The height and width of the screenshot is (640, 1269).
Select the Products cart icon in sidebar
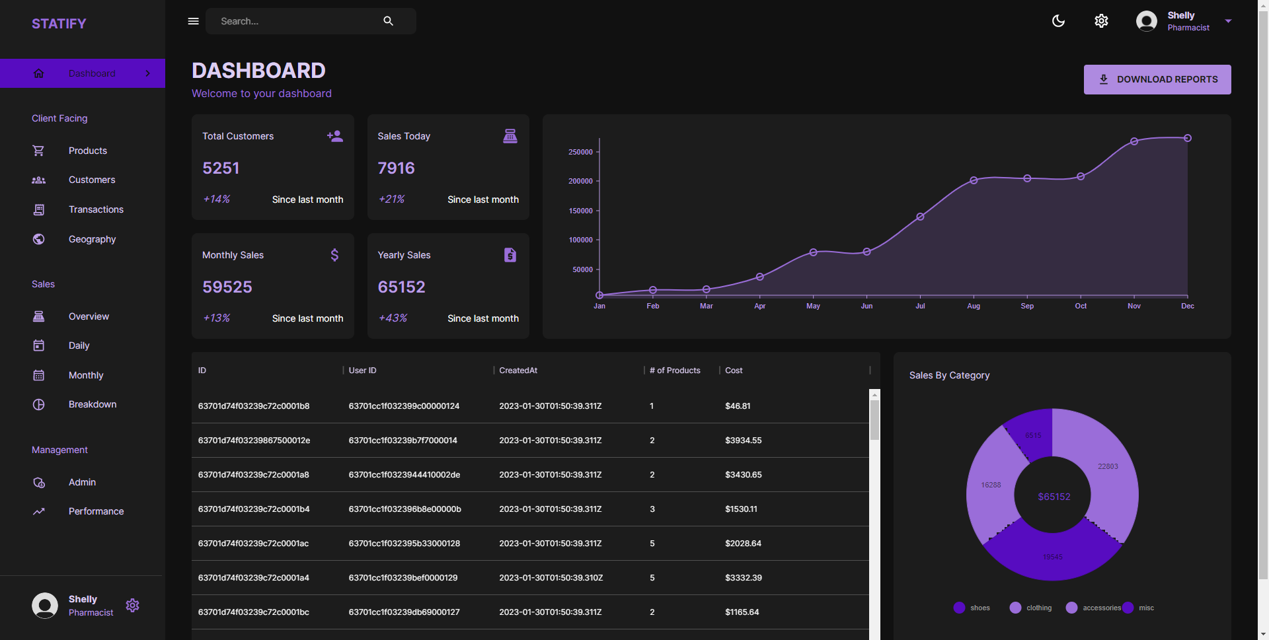point(39,151)
